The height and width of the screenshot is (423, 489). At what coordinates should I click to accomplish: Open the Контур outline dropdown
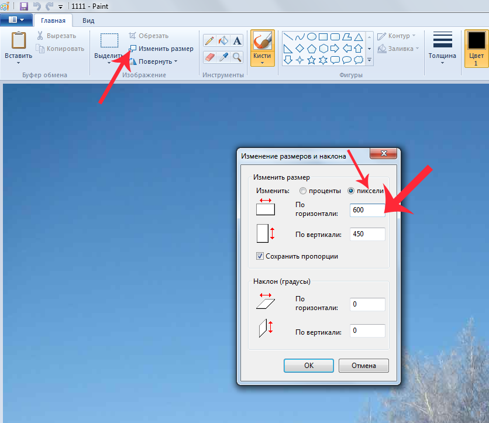pyautogui.click(x=397, y=36)
